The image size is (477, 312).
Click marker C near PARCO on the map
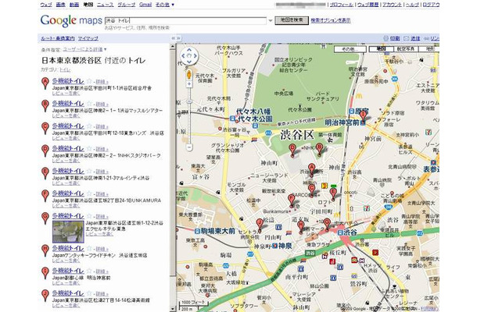311,191
